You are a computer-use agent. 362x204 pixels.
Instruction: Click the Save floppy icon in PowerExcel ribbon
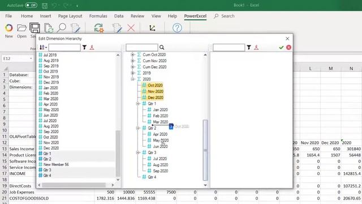tap(35, 28)
